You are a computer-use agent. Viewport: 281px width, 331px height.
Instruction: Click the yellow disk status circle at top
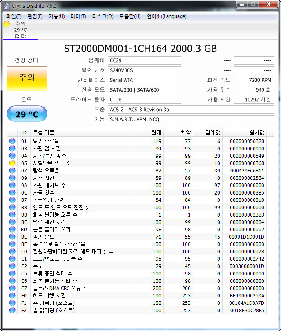[x=7, y=24]
